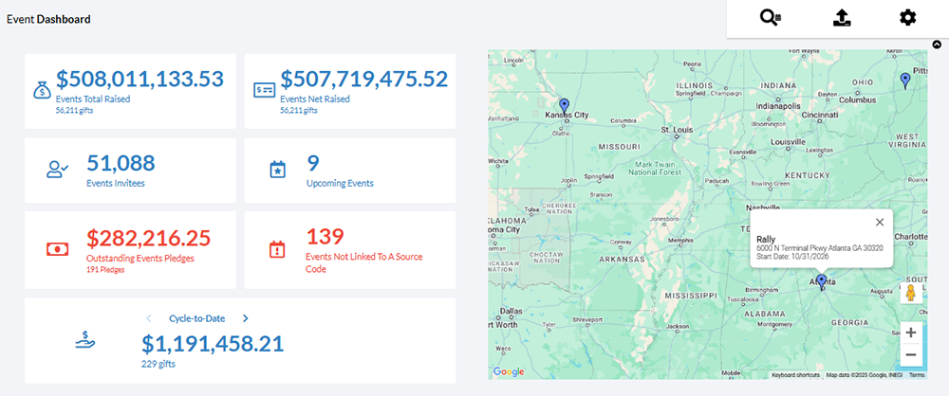Viewport: 949px width, 396px height.
Task: Click the Cycle-to-Date label
Action: (x=195, y=318)
